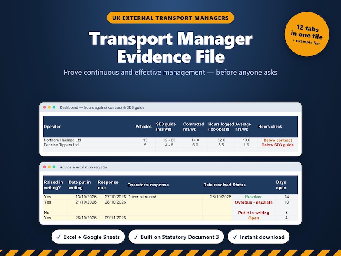Screen dimensions: 341x256
Task: Select the Date resolved header
Action: [x=217, y=185]
